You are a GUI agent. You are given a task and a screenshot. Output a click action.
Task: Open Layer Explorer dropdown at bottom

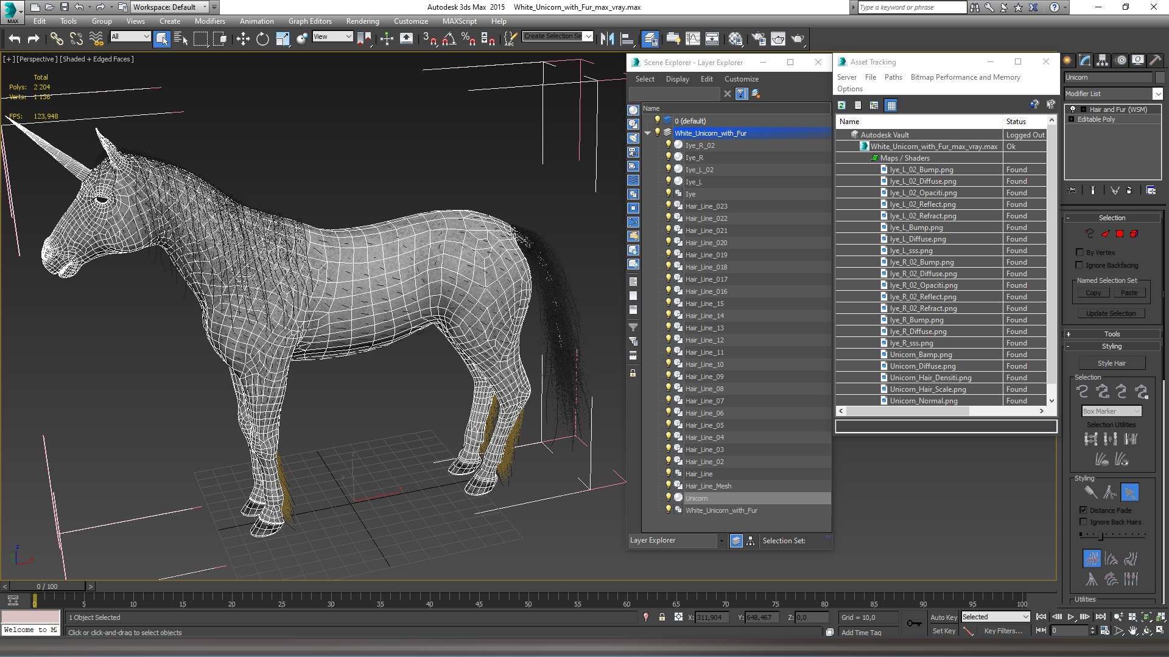(x=677, y=540)
